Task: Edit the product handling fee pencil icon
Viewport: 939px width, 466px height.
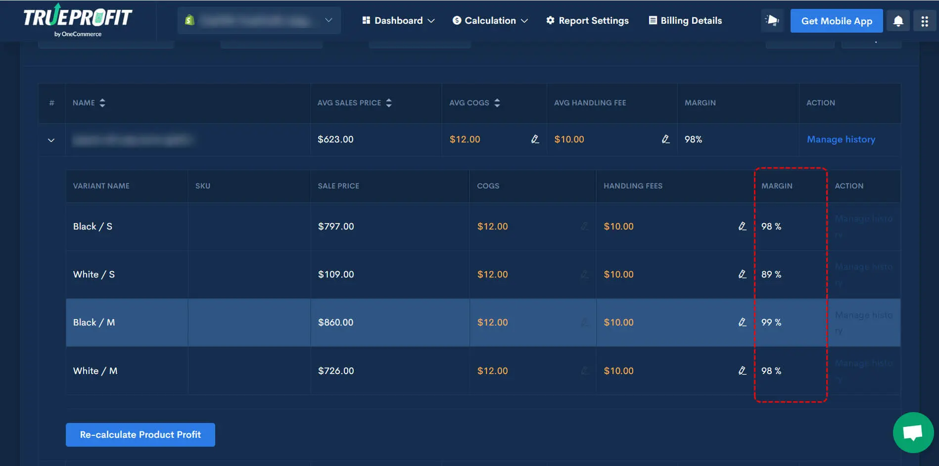Action: coord(665,139)
